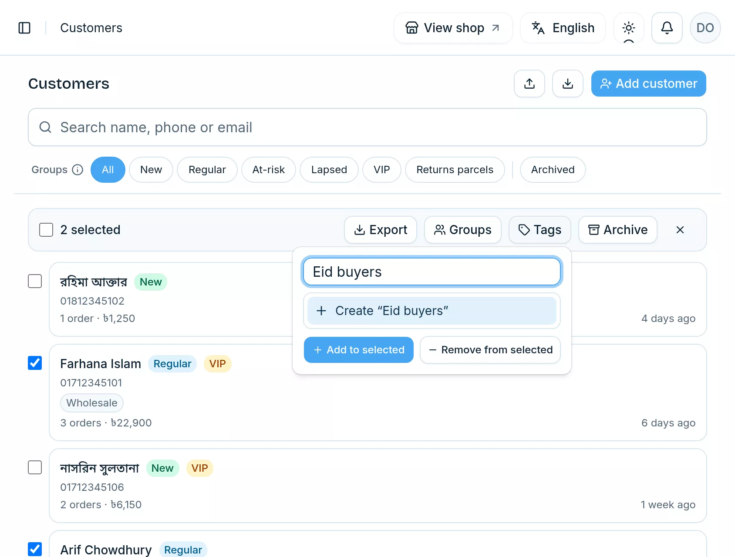Click Add to selected button
The height and width of the screenshot is (557, 735).
point(358,350)
